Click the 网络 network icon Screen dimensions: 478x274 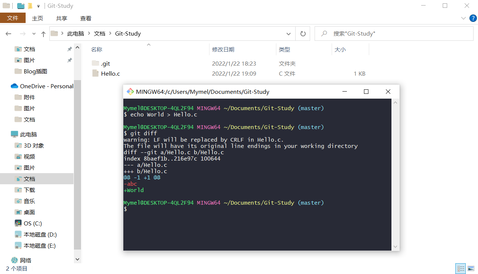point(14,260)
